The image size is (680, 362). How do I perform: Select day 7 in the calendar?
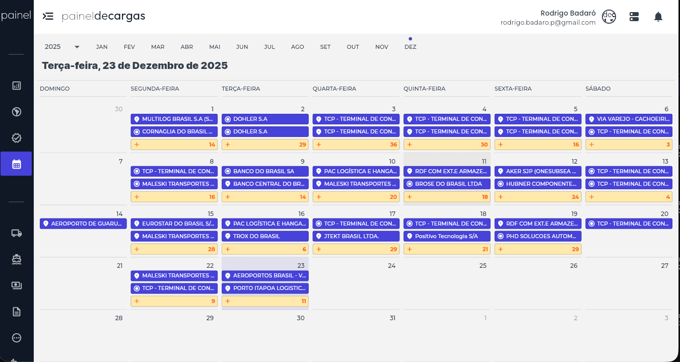[x=120, y=161]
